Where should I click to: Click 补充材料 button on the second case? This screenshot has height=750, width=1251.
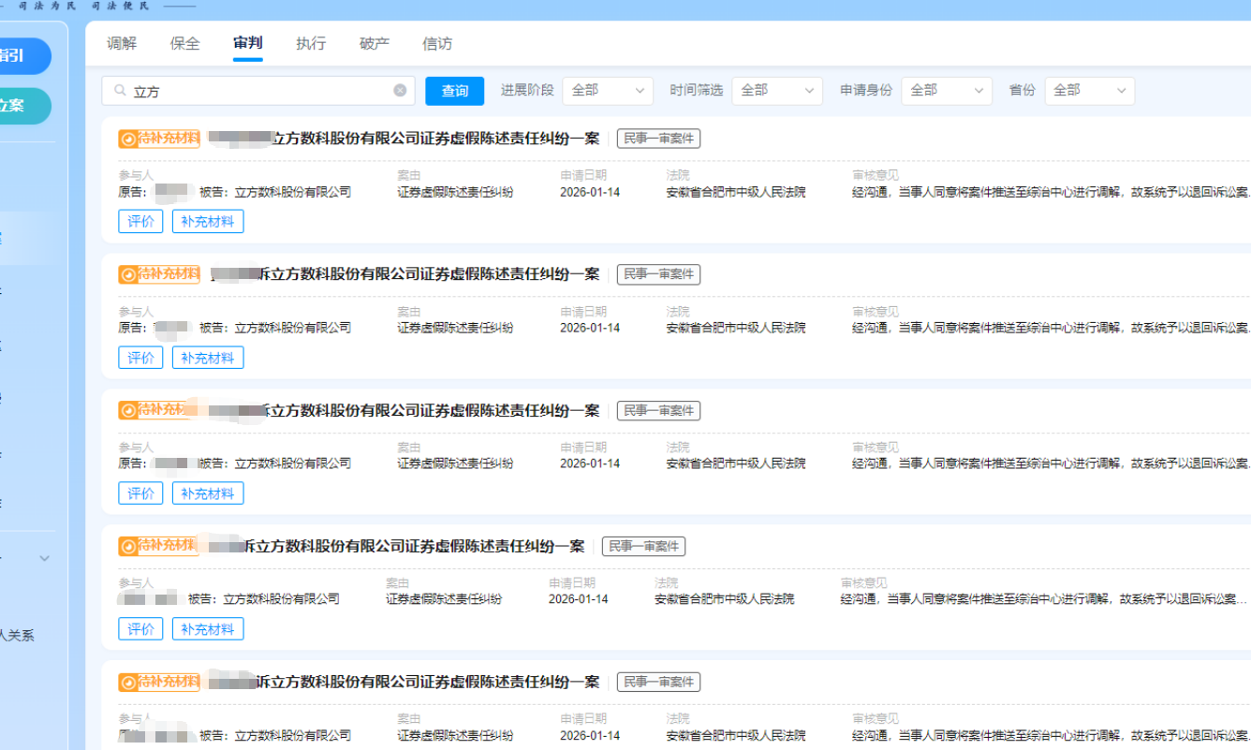pyautogui.click(x=207, y=358)
